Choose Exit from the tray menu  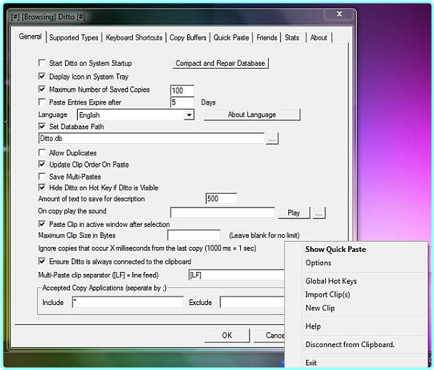(x=356, y=363)
